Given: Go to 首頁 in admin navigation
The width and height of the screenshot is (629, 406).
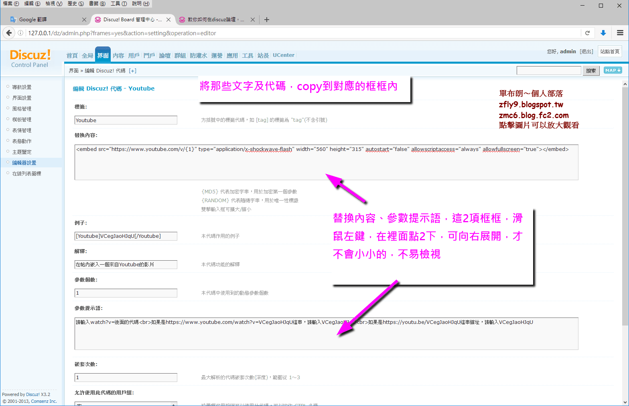Looking at the screenshot, I should coord(72,56).
